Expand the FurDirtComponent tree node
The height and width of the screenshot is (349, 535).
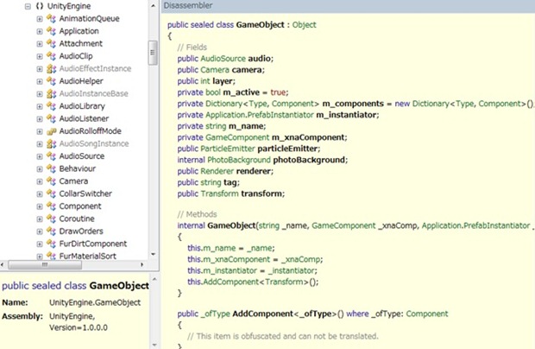click(x=40, y=244)
